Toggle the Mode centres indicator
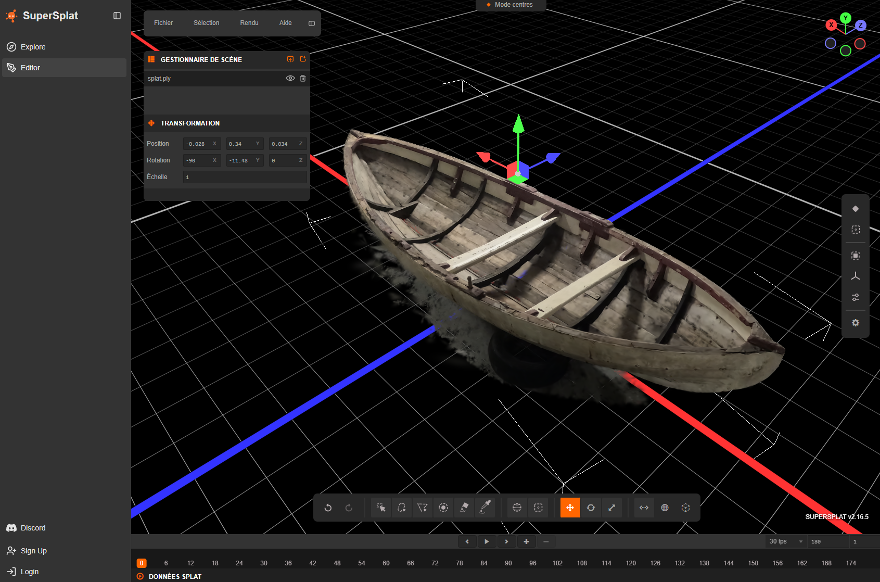The height and width of the screenshot is (582, 880). click(511, 5)
